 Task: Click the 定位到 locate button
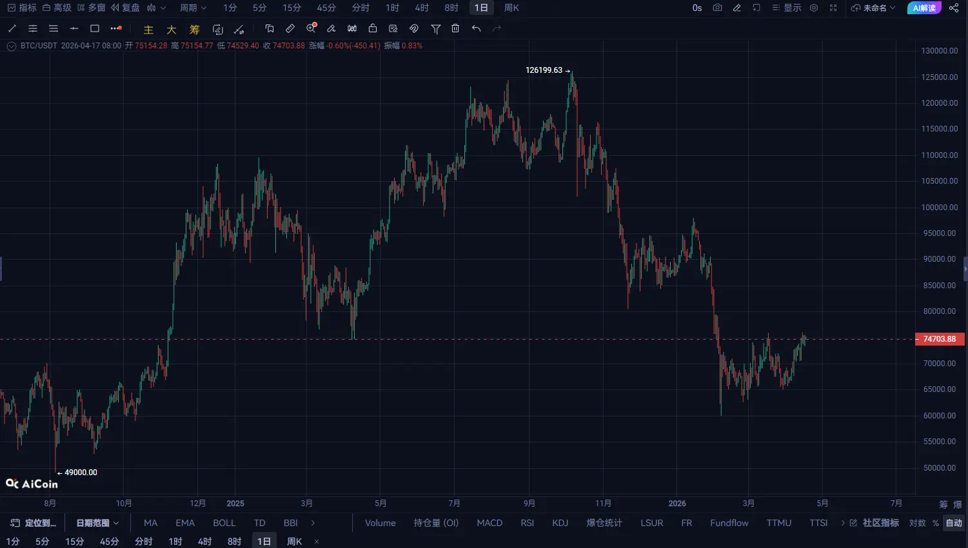tap(34, 523)
